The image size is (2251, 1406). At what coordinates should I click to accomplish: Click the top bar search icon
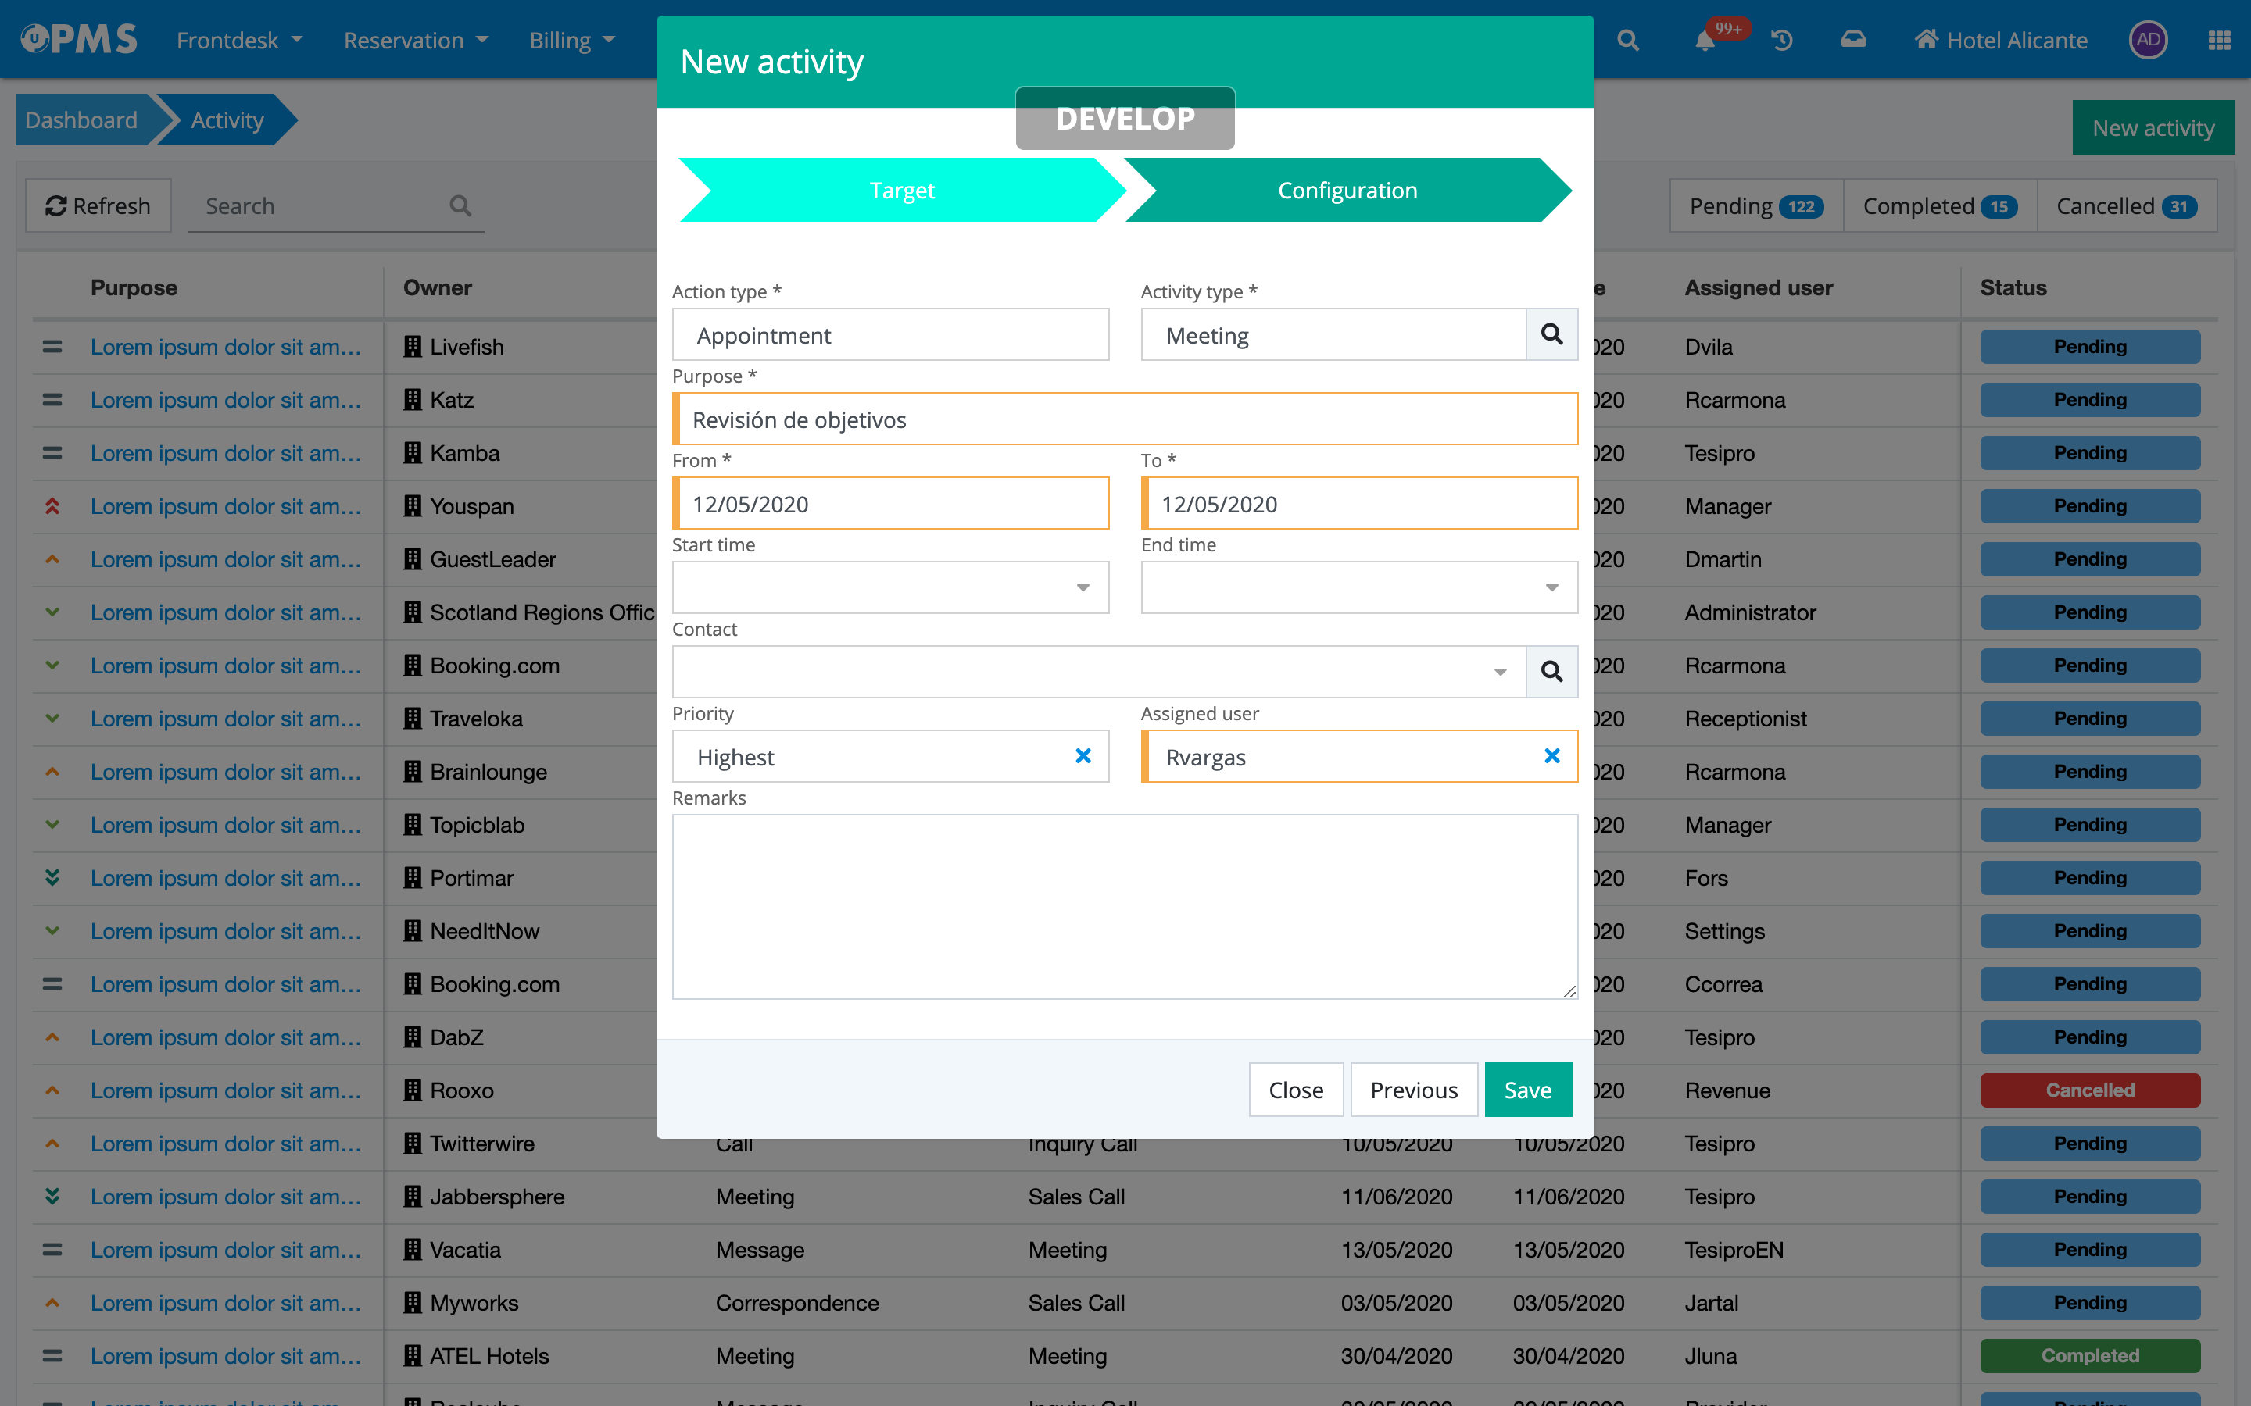pos(1628,41)
